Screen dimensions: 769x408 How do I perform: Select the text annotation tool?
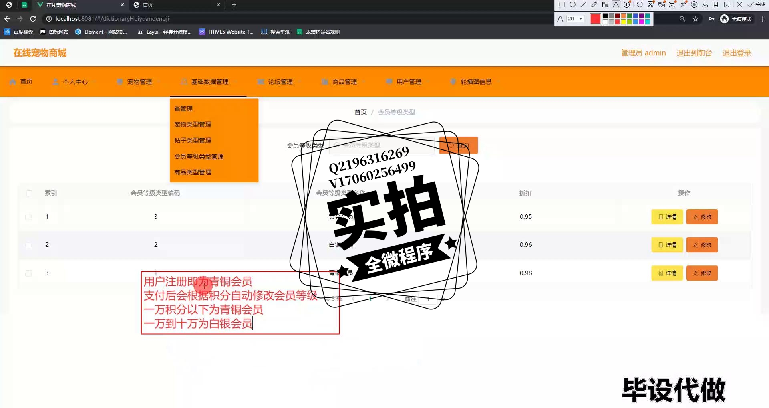[x=616, y=4]
